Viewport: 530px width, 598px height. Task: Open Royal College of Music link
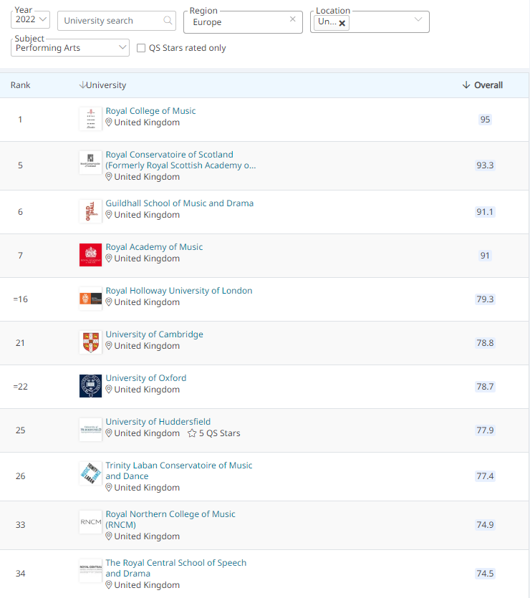pos(150,111)
